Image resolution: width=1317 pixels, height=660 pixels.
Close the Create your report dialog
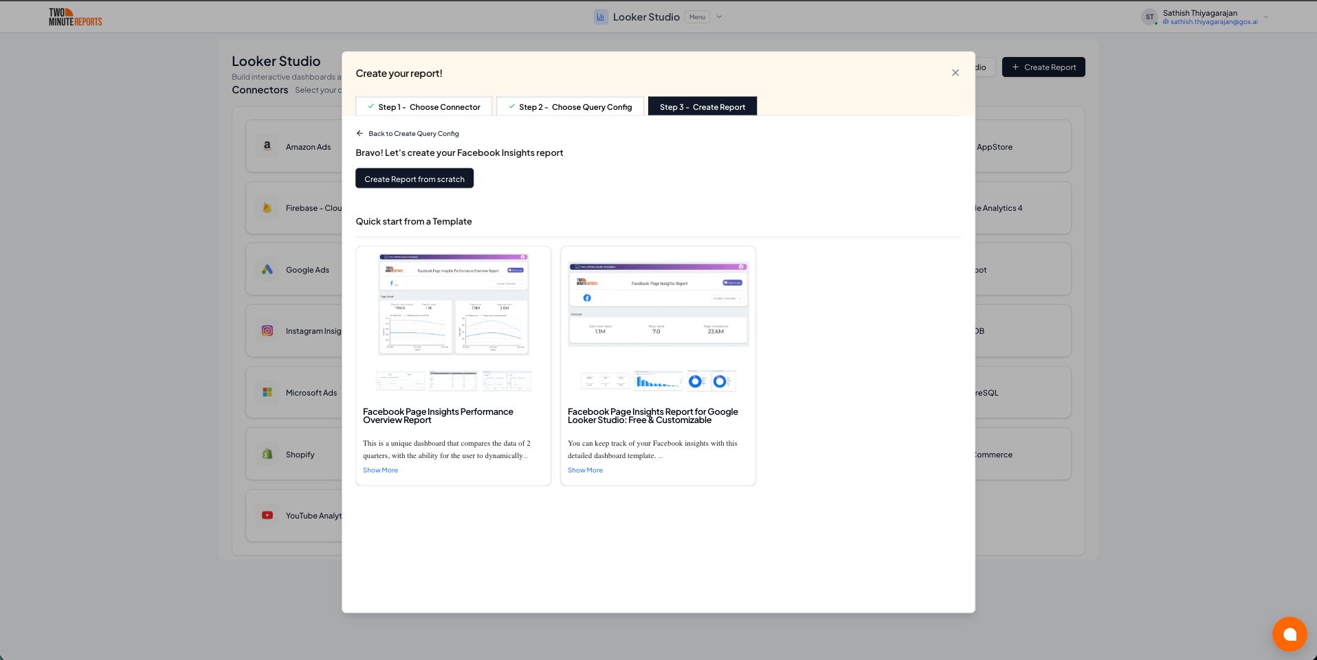[955, 72]
